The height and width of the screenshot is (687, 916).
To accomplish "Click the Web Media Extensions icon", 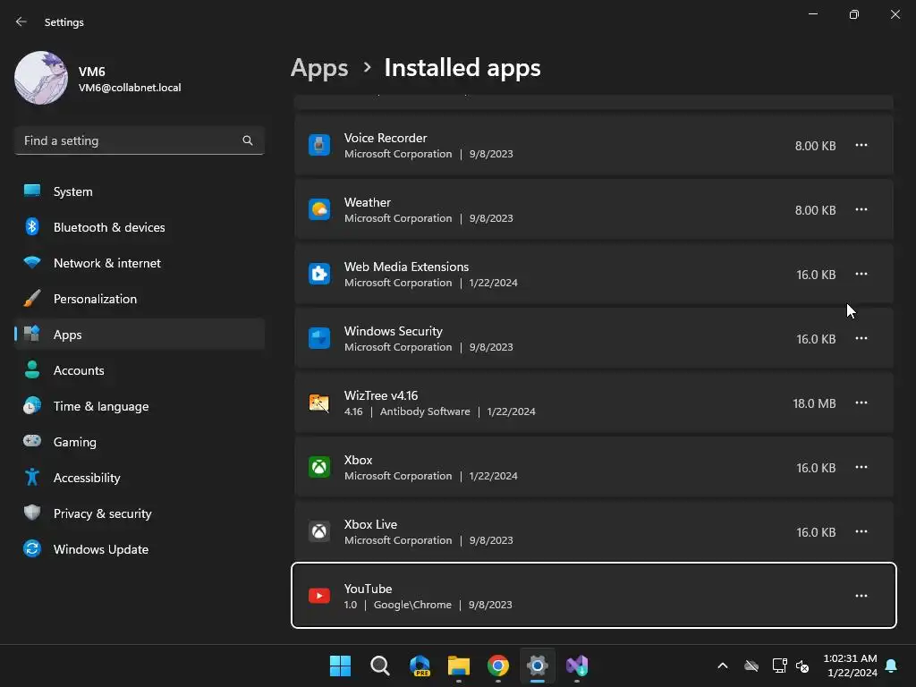I will 319,274.
